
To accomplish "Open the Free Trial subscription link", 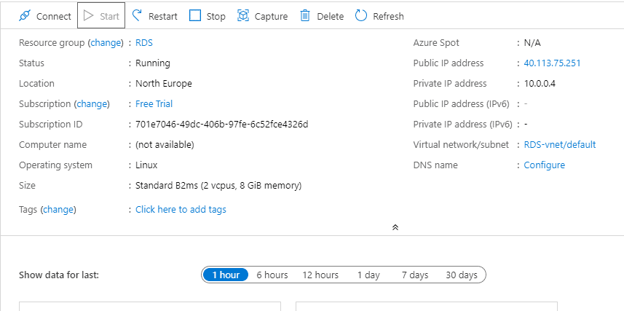I will coord(154,104).
